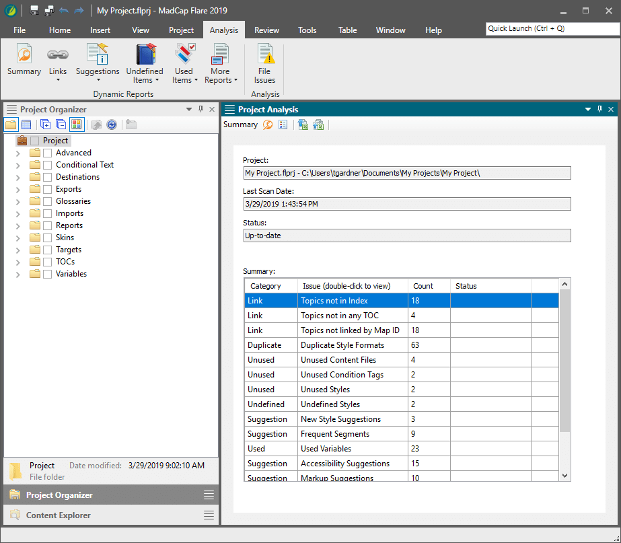The image size is (621, 543).
Task: Click the Summary table scrollbar down arrow
Action: (565, 476)
